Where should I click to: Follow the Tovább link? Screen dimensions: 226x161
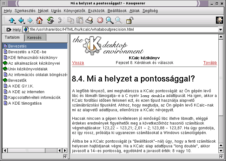[210, 63]
